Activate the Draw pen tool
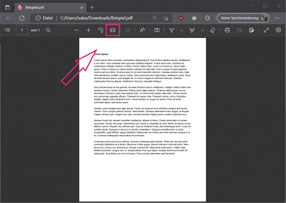This screenshot has width=286, height=203. 172,30
